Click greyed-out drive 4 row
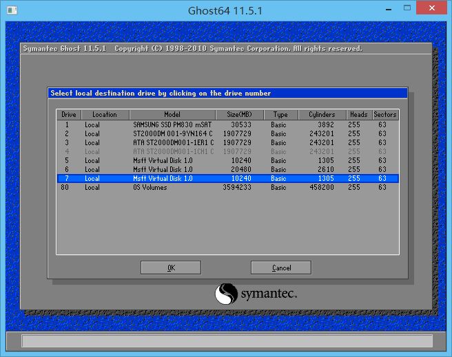The image size is (452, 357). click(x=227, y=151)
